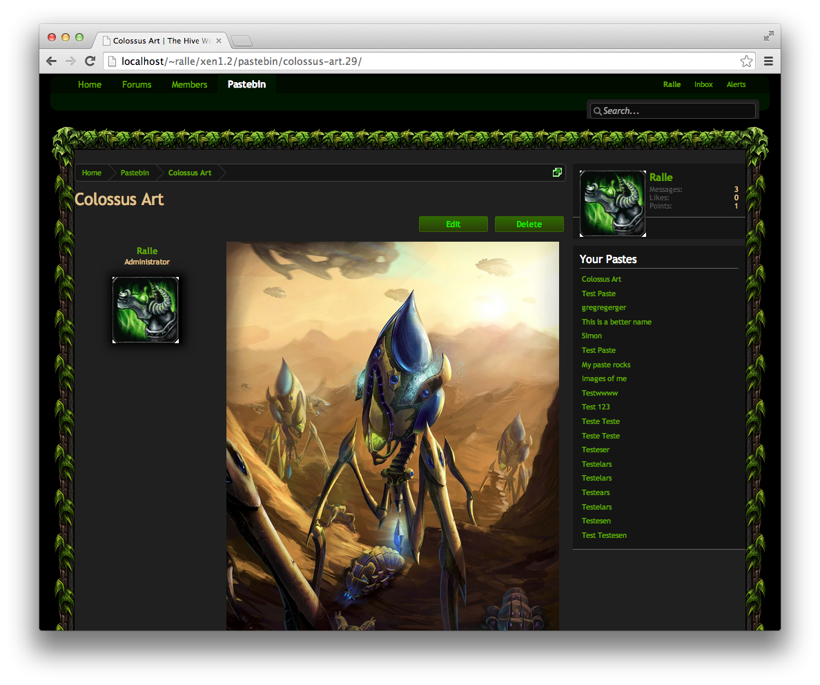
Task: Click the Administrator title under Ralle
Action: (147, 262)
